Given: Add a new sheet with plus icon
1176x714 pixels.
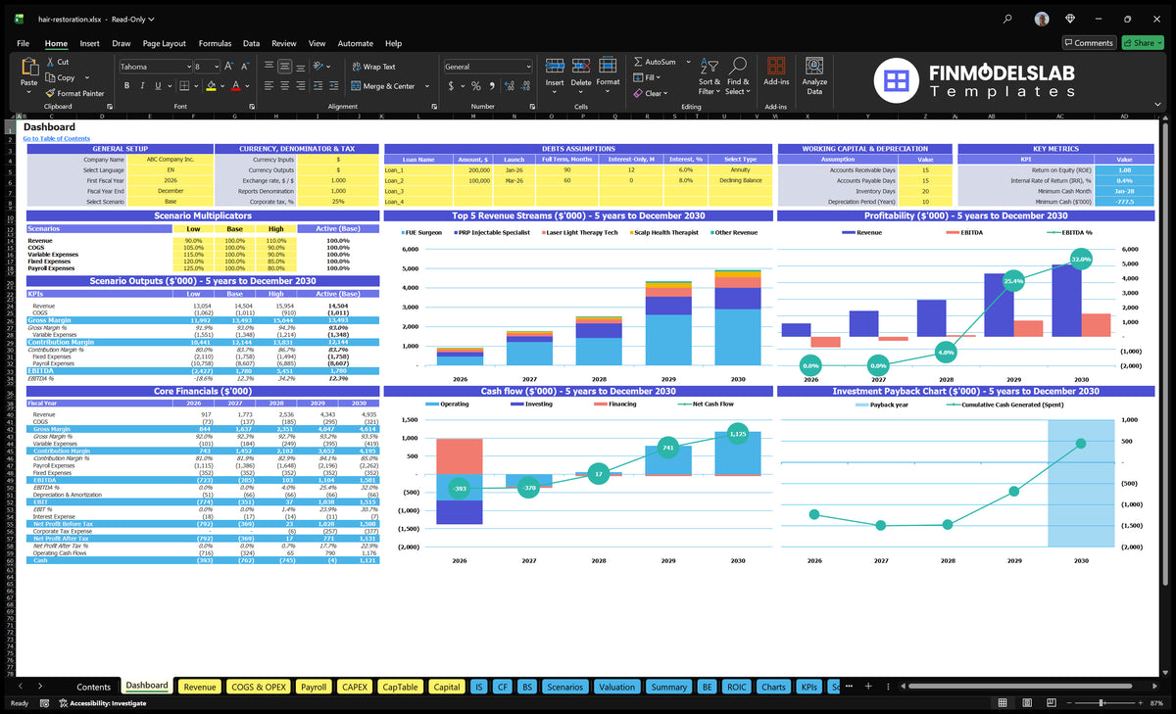Looking at the screenshot, I should point(866,687).
